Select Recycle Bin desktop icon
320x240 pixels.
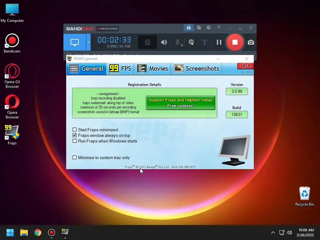[x=304, y=197]
